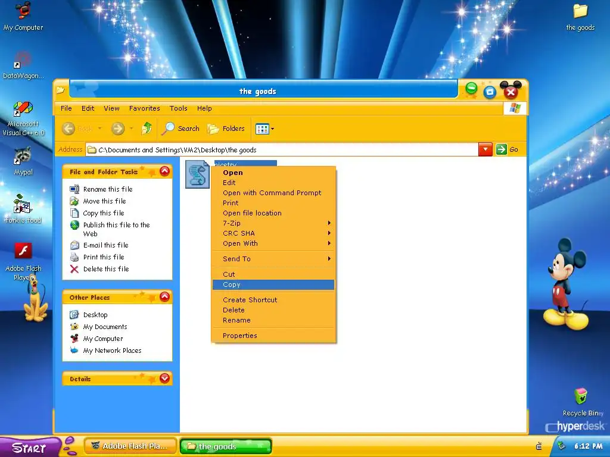Choose Delete in the context menu

click(x=273, y=310)
